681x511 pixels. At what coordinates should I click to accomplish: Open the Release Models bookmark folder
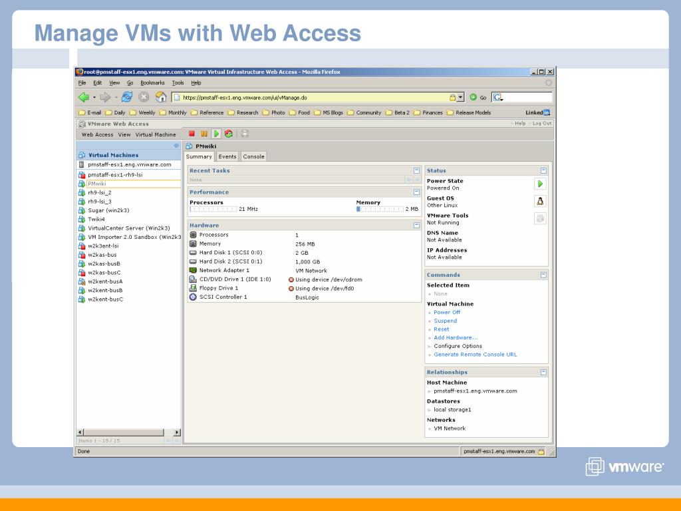[x=469, y=112]
